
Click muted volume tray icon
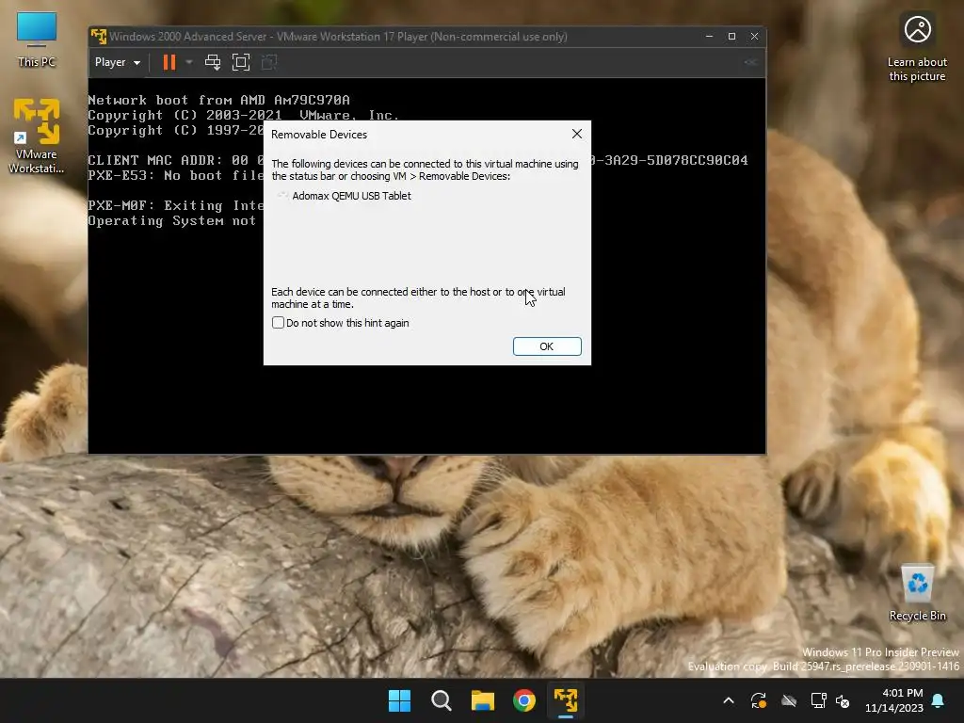tap(843, 700)
